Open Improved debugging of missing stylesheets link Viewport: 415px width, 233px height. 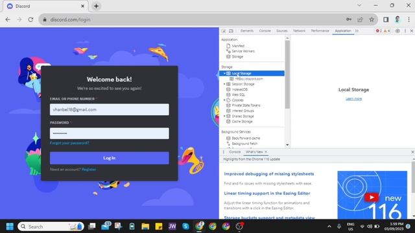269,174
